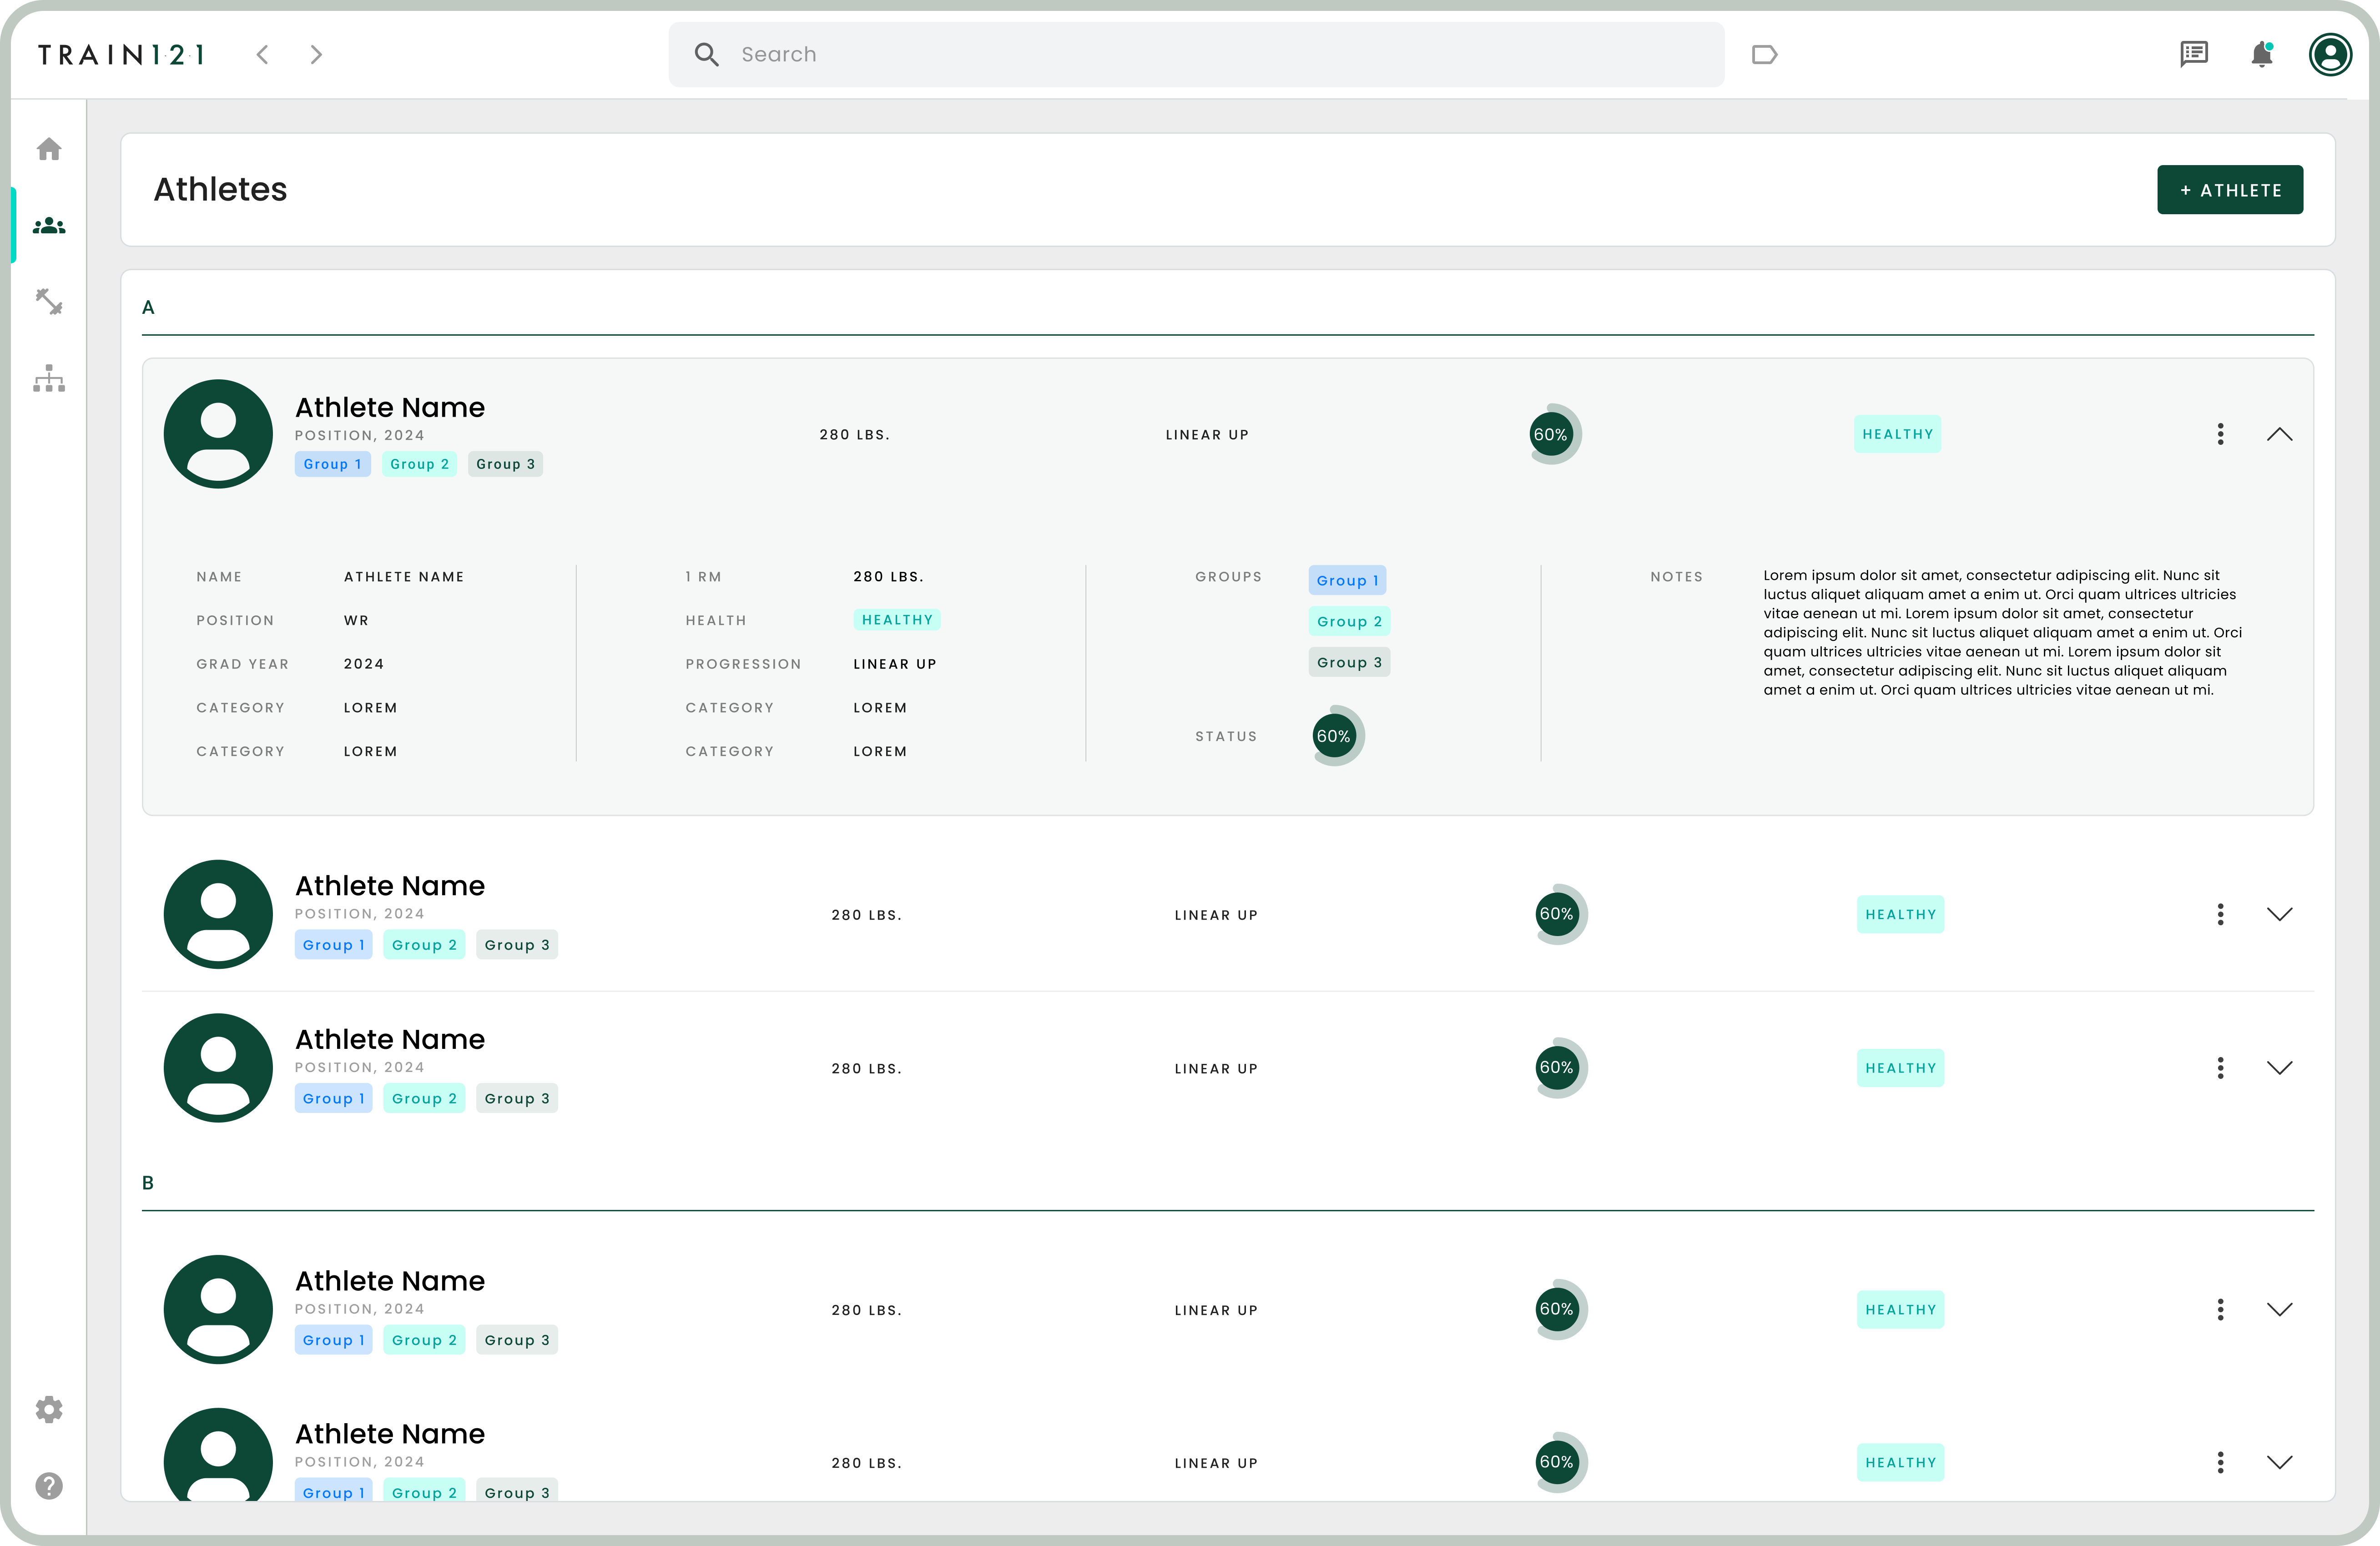Click the tag label icon beside search
The image size is (2380, 1546).
coord(1765,55)
